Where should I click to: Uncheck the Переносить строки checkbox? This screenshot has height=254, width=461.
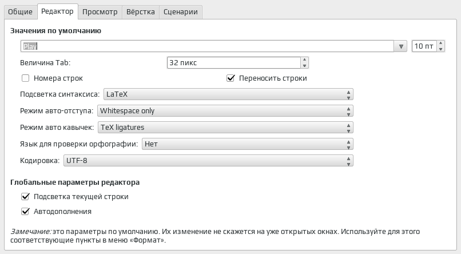[231, 78]
